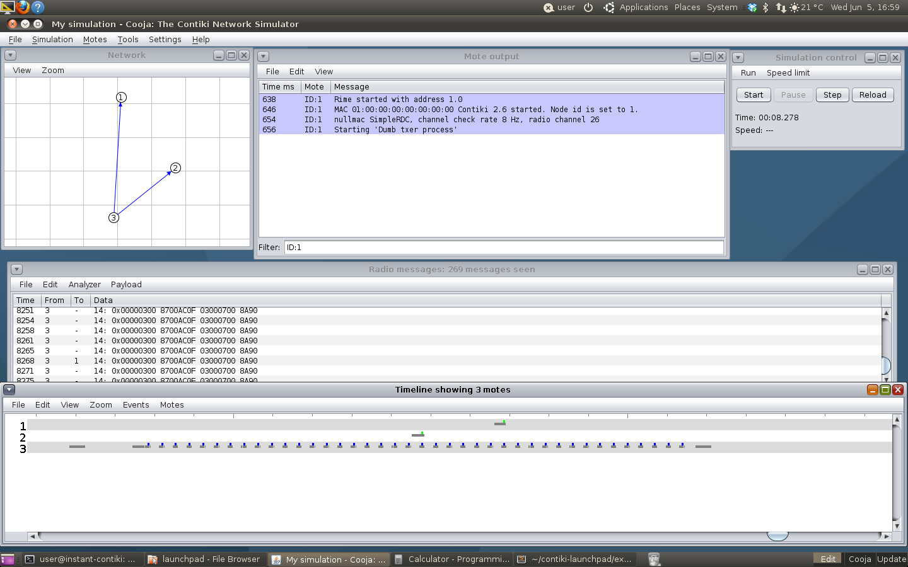Open the Mote output panel dropdown arrow
The image size is (908, 567).
264,57
